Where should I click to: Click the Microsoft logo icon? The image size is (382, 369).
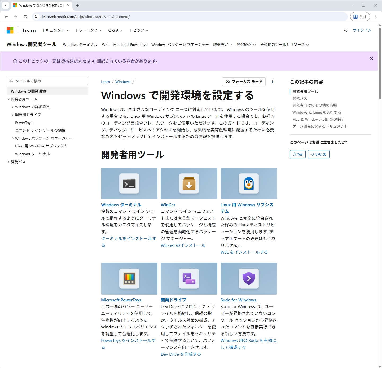pos(10,30)
